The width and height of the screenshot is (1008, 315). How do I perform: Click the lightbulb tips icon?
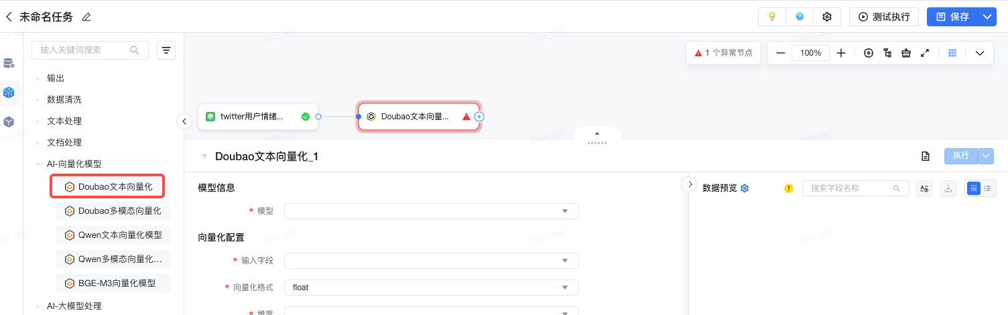click(x=772, y=17)
